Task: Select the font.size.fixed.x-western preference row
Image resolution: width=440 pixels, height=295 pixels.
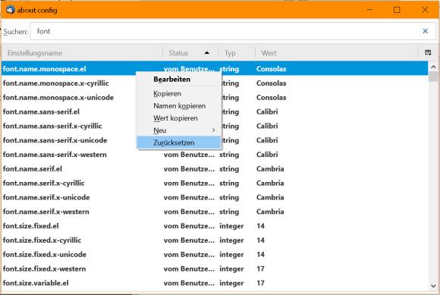Action: click(215, 268)
